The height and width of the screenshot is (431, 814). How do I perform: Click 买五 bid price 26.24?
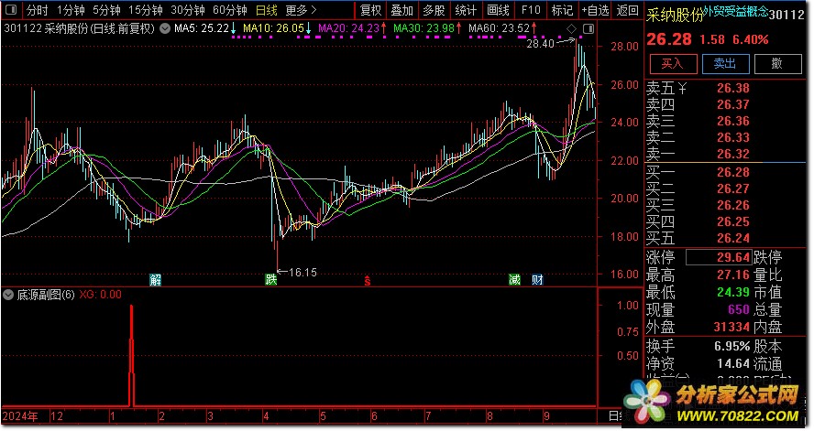coord(733,238)
